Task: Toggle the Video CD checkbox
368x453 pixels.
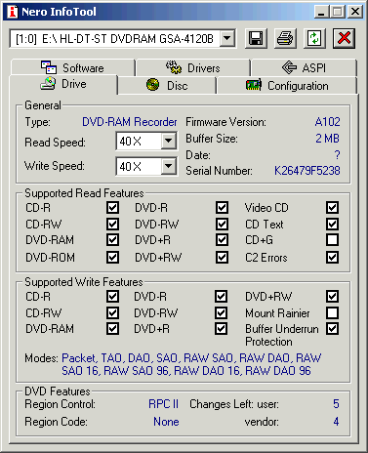Action: pyautogui.click(x=332, y=208)
